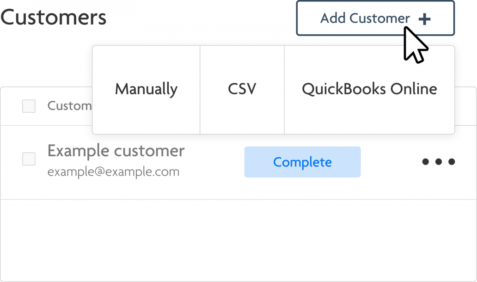Check the Example customer row checkbox

(29, 159)
